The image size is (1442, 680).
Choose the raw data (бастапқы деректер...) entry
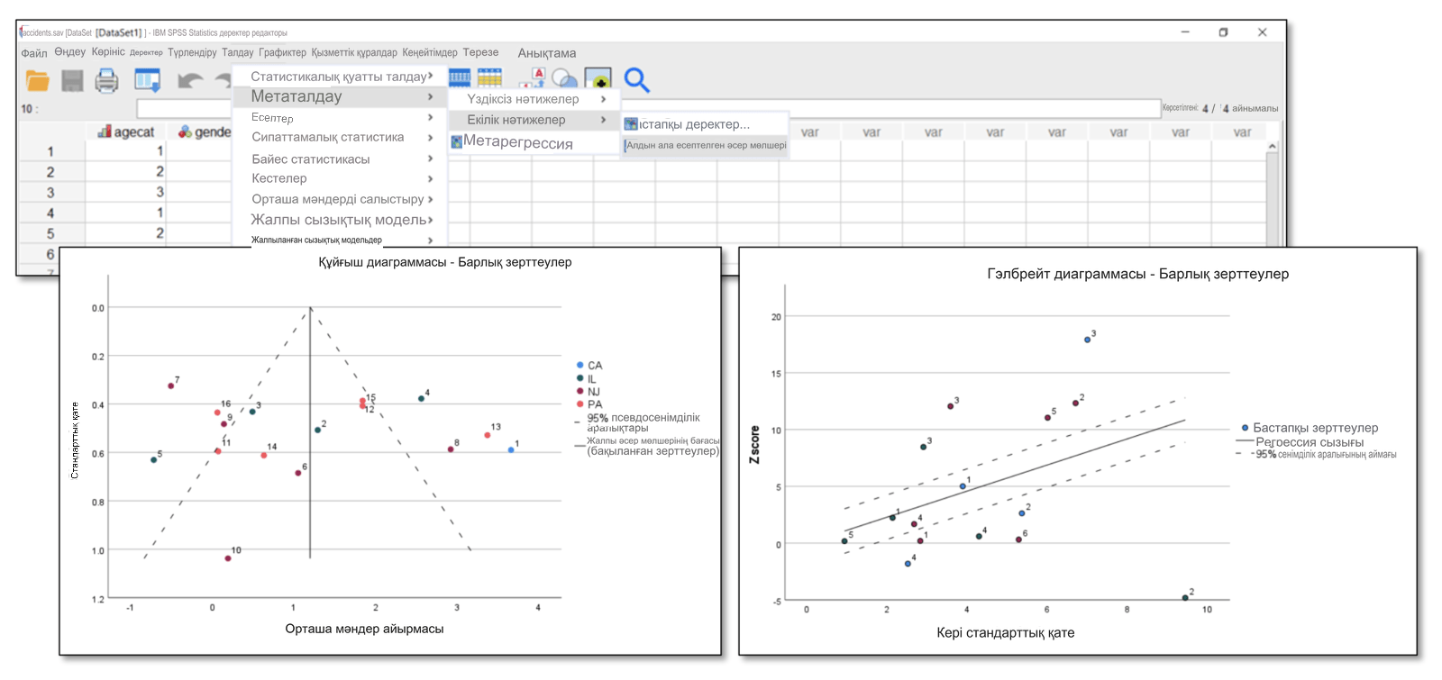click(706, 124)
